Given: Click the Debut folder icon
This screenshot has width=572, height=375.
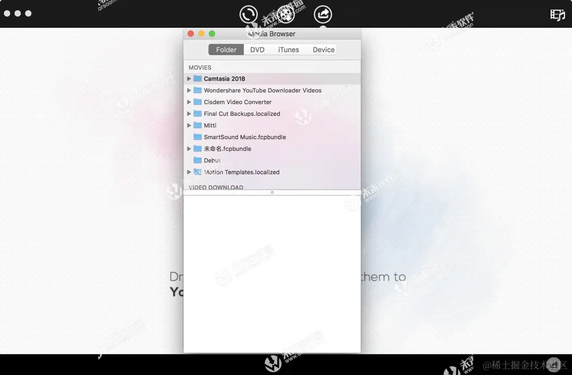Looking at the screenshot, I should coord(198,160).
